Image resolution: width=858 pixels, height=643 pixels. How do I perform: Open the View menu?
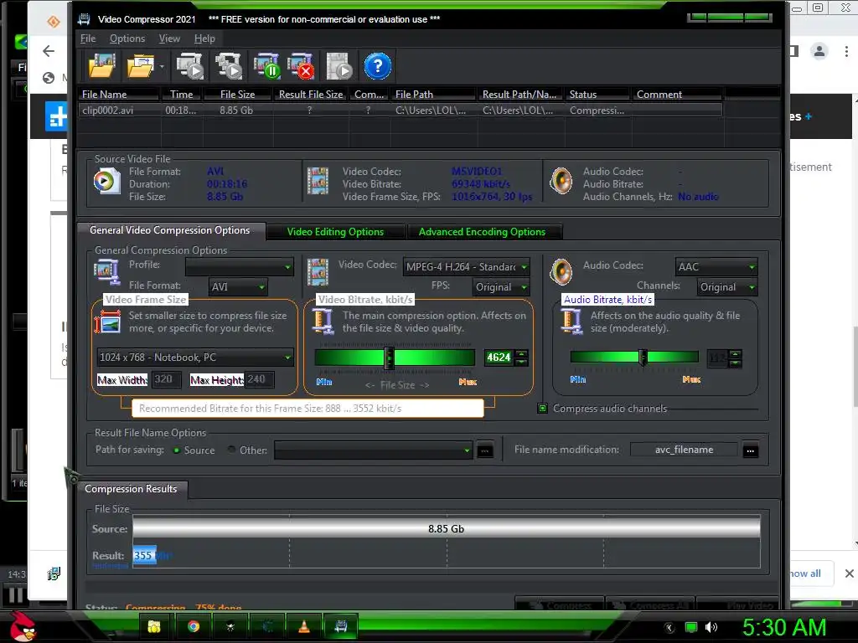pyautogui.click(x=169, y=39)
